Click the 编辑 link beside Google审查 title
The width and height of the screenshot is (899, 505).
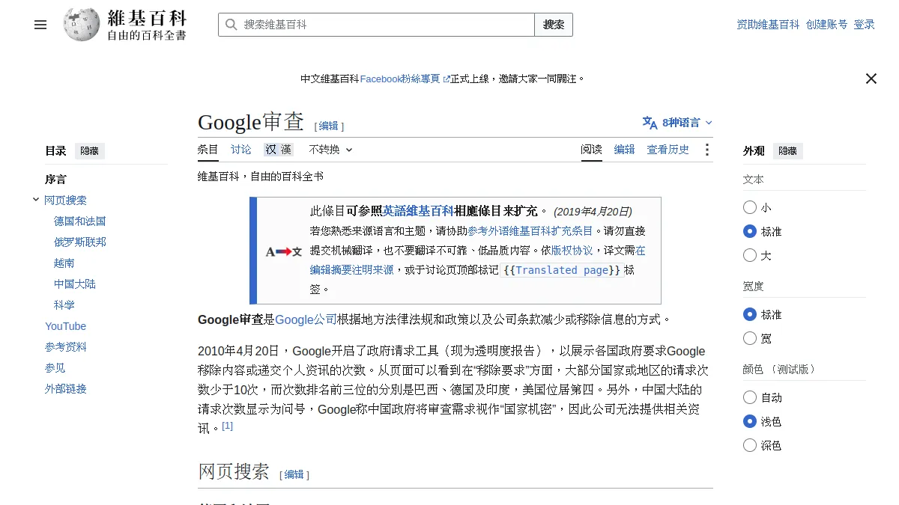pos(329,126)
